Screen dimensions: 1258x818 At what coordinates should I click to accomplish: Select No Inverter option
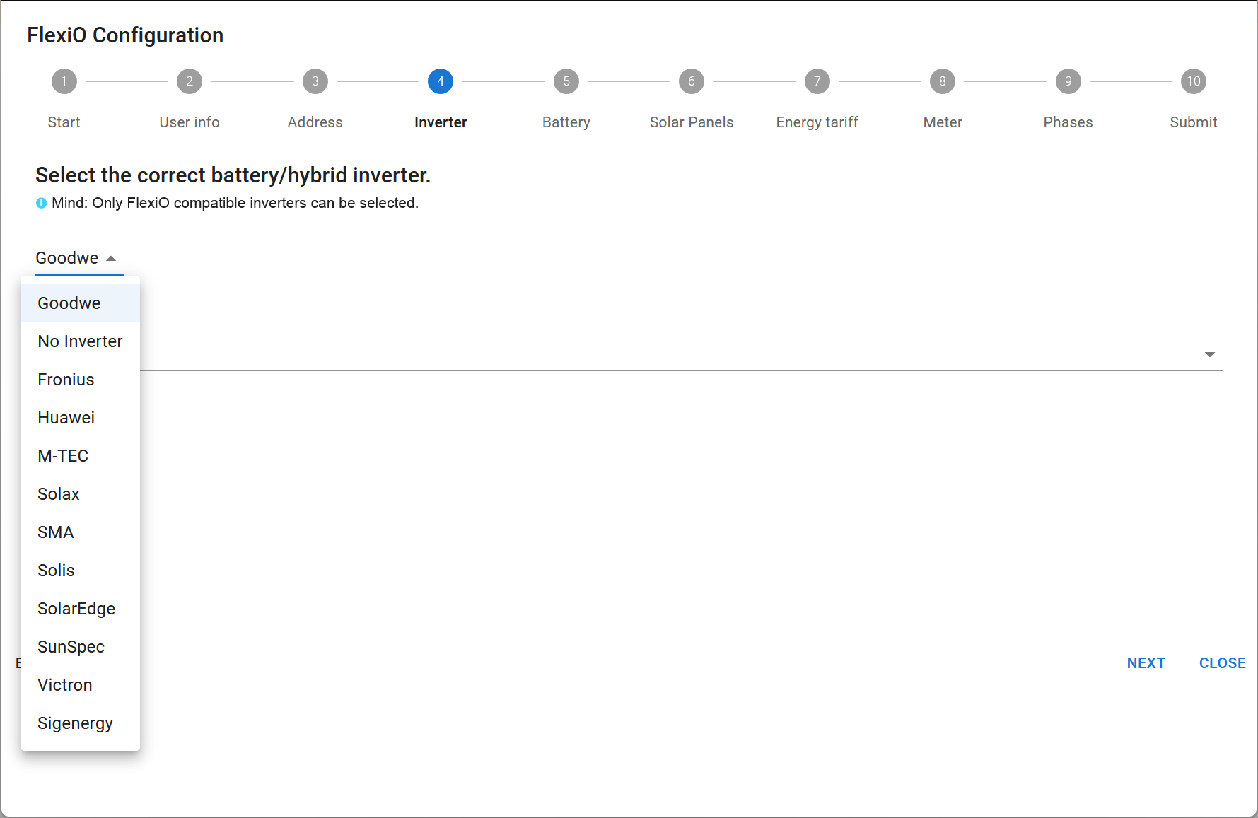tap(80, 341)
